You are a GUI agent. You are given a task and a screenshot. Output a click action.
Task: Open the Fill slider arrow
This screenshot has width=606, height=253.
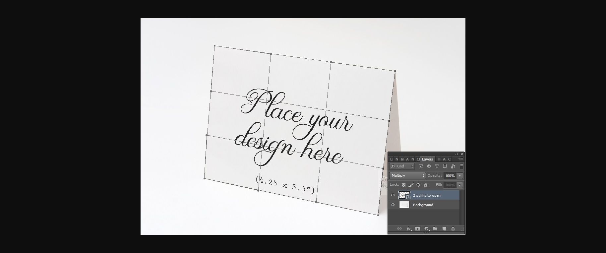tap(460, 185)
